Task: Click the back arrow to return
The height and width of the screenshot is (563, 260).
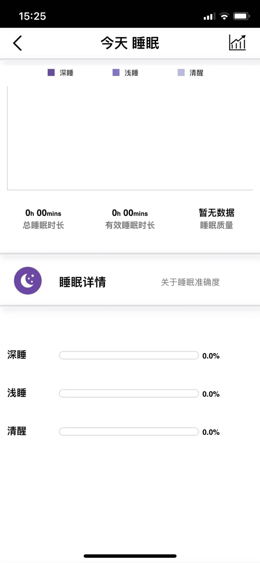Action: click(17, 43)
